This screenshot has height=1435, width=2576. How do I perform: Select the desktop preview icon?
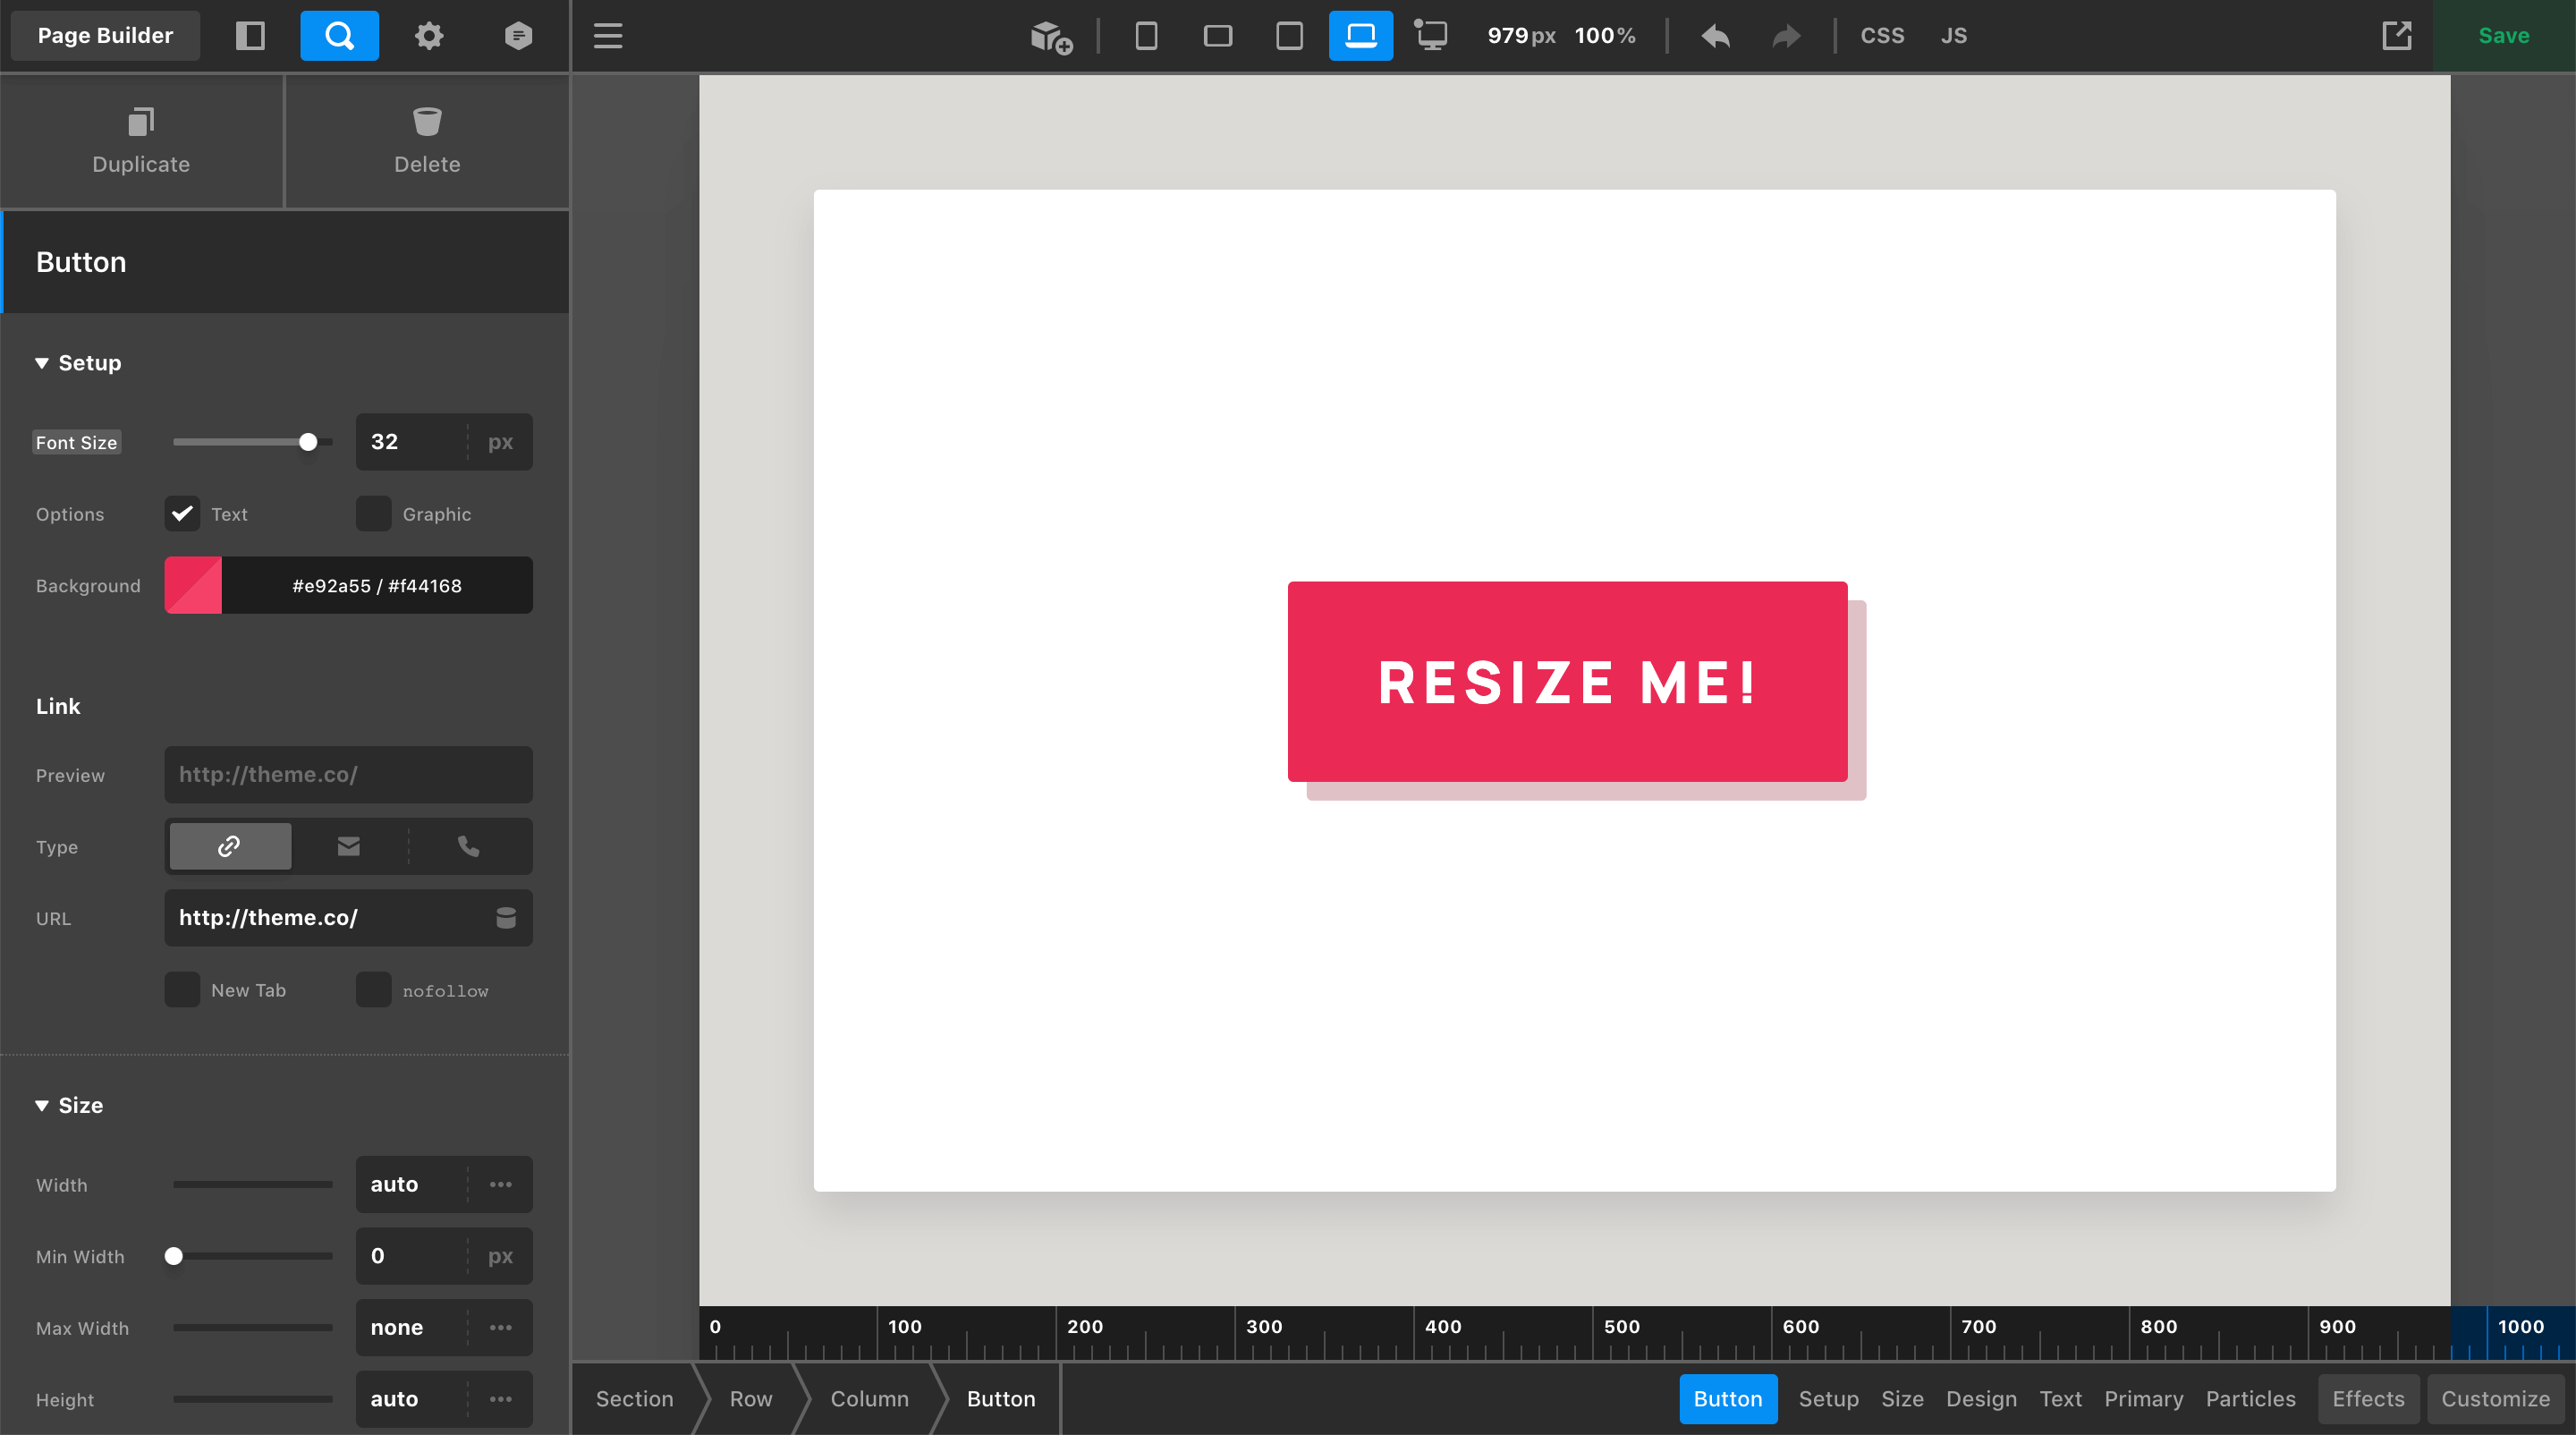1431,36
